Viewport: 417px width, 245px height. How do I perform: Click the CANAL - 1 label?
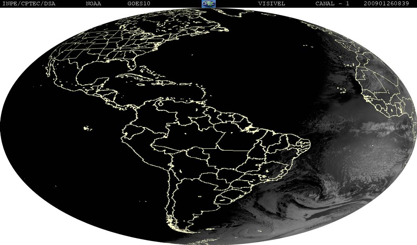coord(332,4)
